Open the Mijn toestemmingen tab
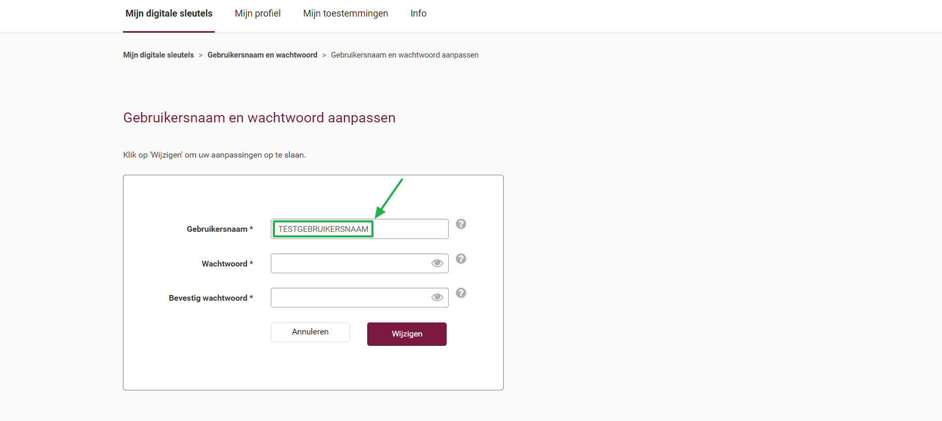The height and width of the screenshot is (421, 942). [345, 13]
